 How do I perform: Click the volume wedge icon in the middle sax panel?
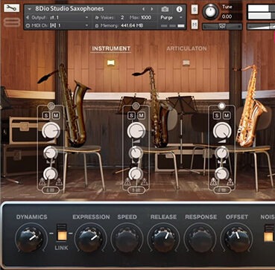point(137,141)
